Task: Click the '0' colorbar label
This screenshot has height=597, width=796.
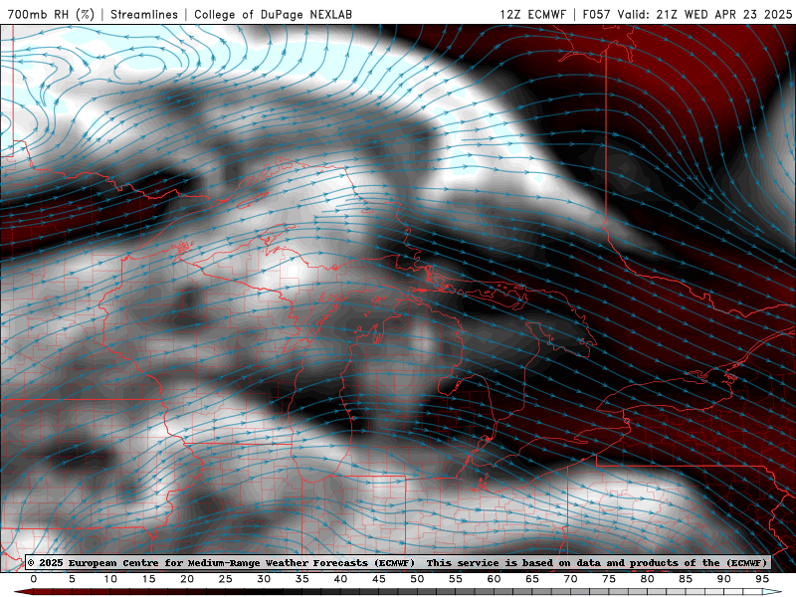Action: (34, 579)
